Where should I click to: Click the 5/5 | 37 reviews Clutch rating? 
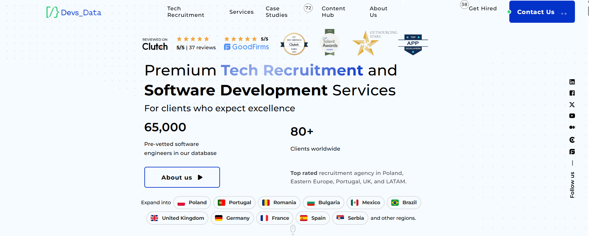pos(196,47)
